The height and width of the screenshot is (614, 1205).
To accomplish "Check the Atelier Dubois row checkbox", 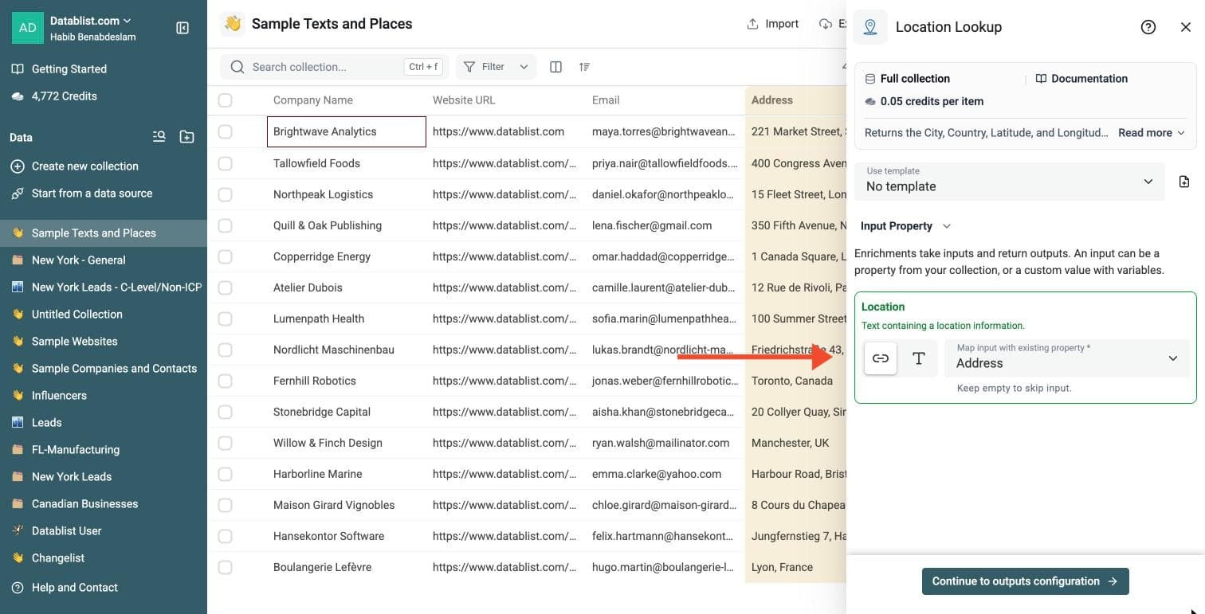I will click(226, 287).
